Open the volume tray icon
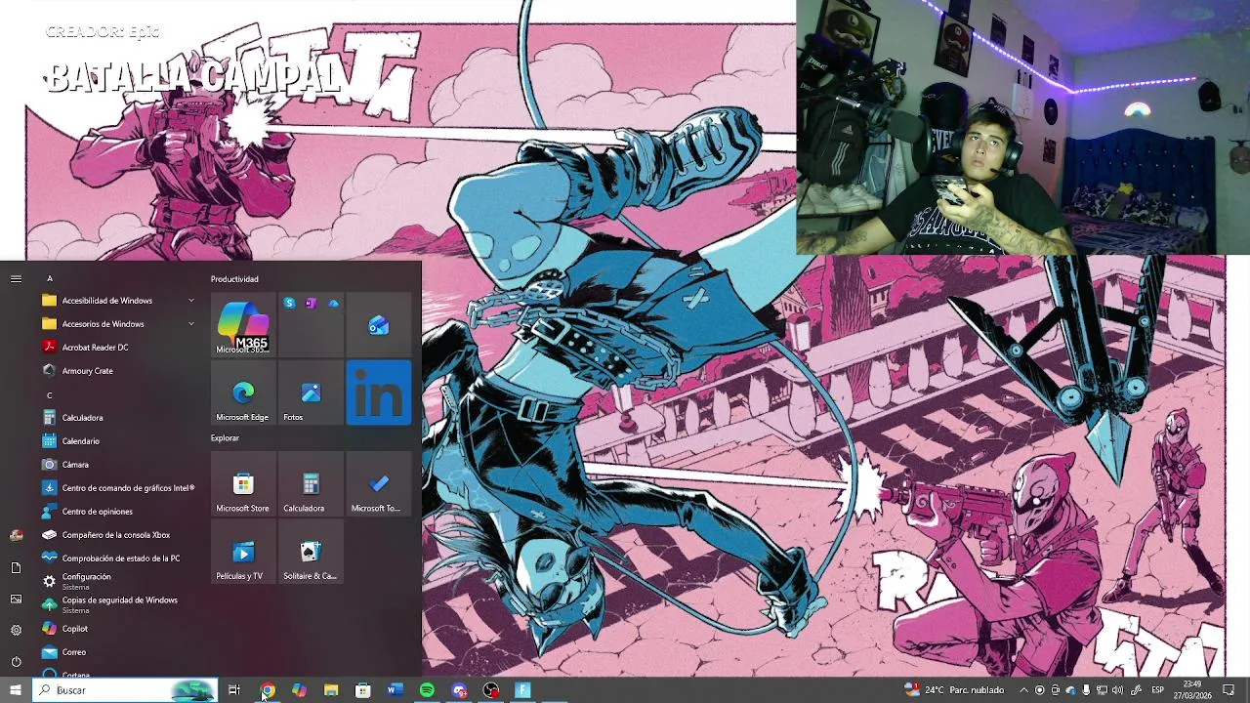The width and height of the screenshot is (1250, 703). (x=1118, y=690)
